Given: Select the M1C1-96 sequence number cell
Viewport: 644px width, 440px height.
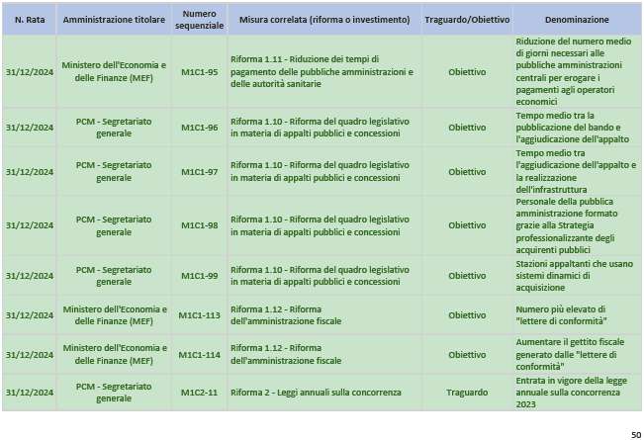Looking at the screenshot, I should (199, 128).
